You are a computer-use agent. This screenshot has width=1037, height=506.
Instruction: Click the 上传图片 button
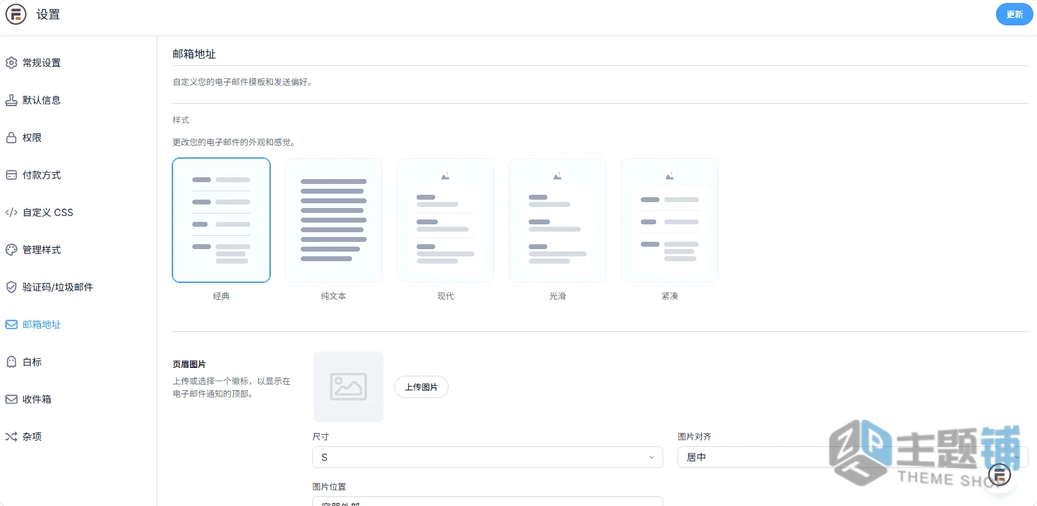pos(421,387)
